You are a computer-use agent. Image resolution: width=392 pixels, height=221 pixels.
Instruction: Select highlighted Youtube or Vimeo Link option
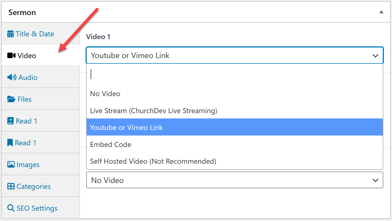click(126, 127)
